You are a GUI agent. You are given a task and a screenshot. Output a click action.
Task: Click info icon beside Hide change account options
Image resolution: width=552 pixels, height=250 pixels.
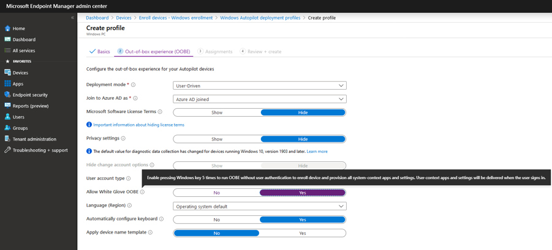click(152, 164)
